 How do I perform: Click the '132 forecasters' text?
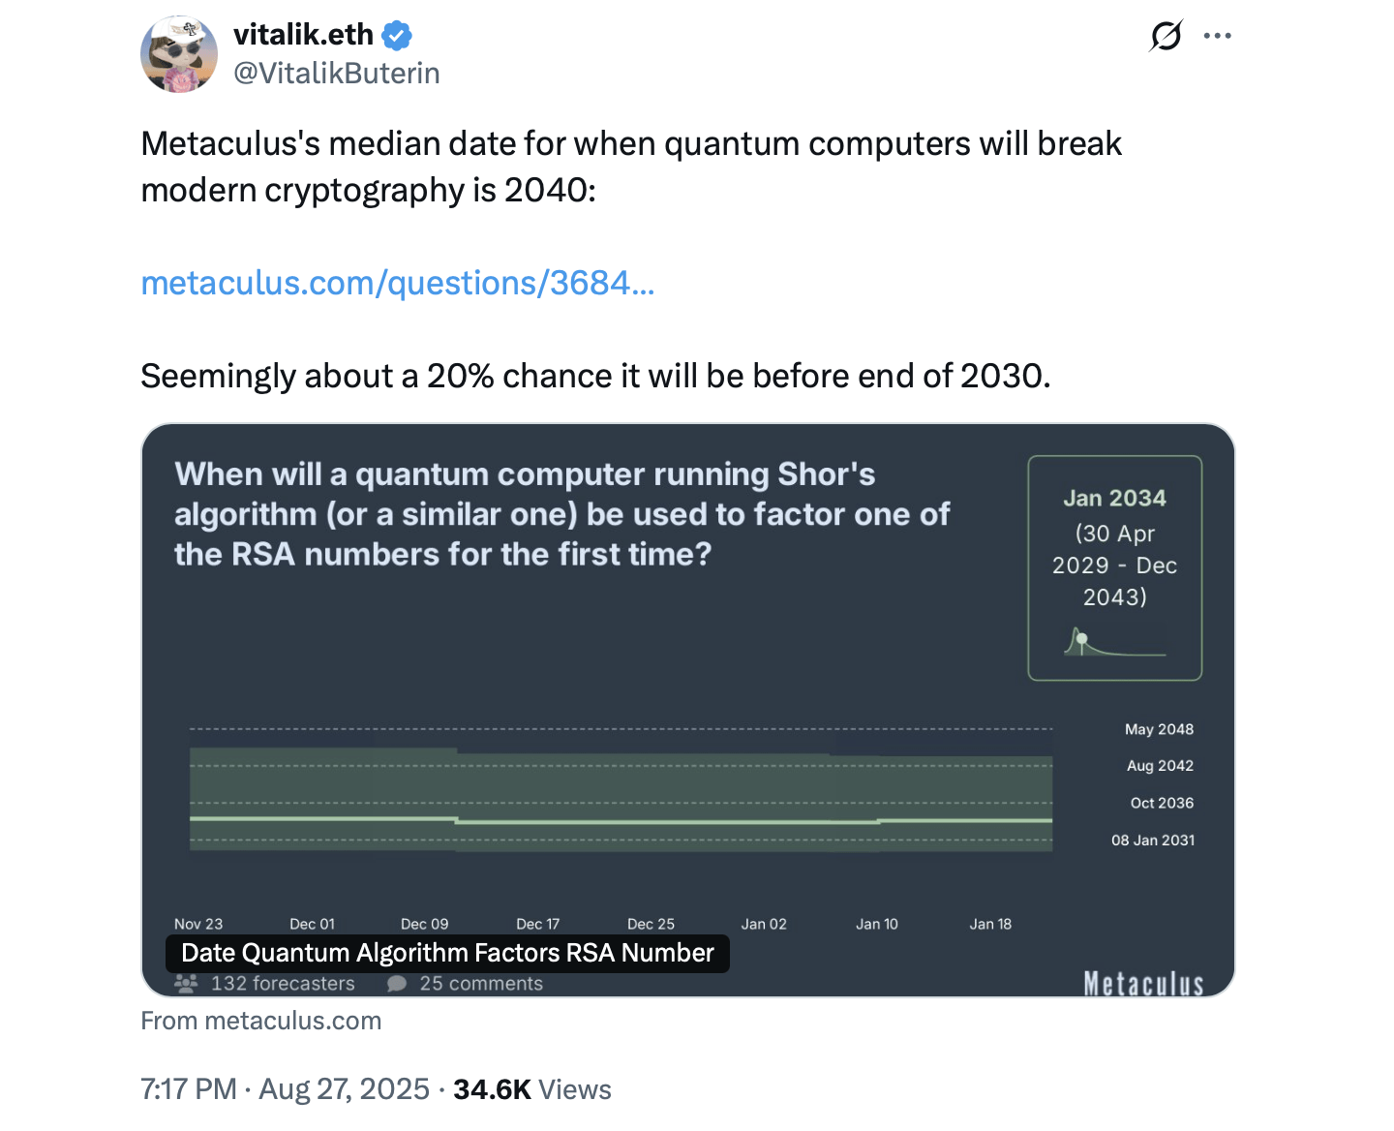coord(283,984)
